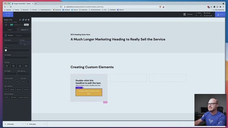The image size is (228, 128).
Task: Go back in browser history
Action: click(x=5, y=7)
